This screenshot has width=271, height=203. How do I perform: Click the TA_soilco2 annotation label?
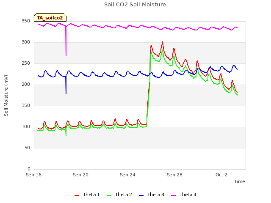(50, 18)
